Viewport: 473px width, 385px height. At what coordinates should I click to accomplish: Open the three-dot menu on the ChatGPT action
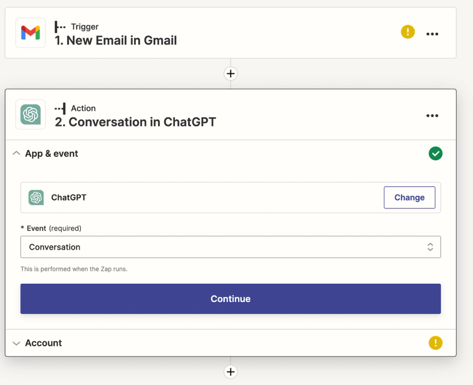432,115
